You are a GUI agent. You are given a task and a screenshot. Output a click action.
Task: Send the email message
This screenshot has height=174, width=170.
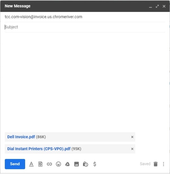pyautogui.click(x=15, y=164)
